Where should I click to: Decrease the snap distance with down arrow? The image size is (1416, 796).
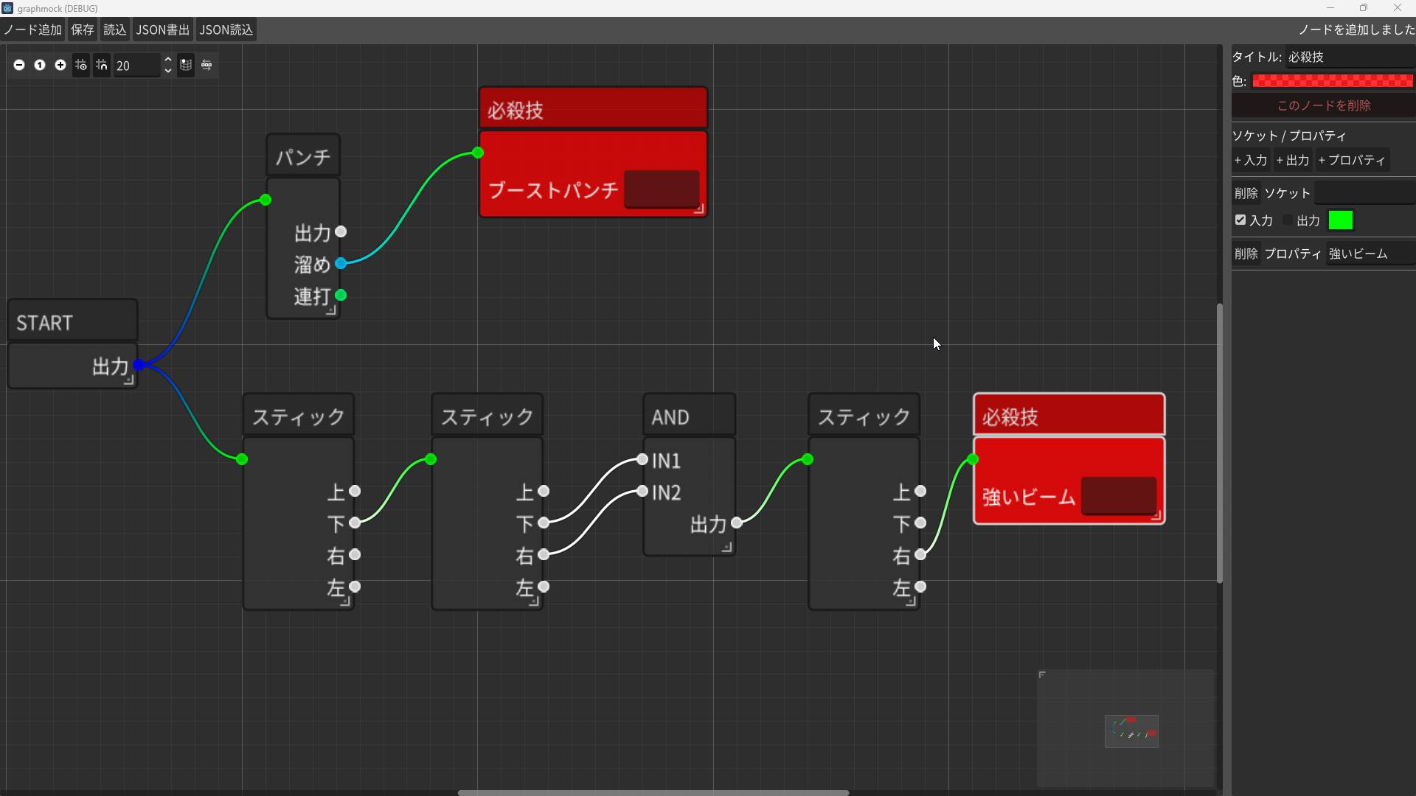pyautogui.click(x=168, y=71)
